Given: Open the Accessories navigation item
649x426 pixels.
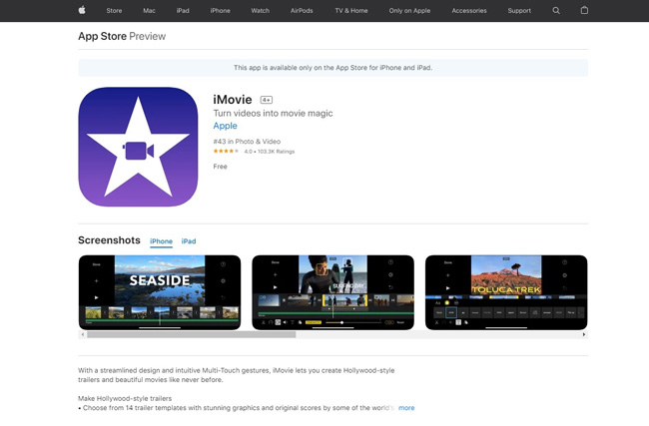Looking at the screenshot, I should click(469, 11).
